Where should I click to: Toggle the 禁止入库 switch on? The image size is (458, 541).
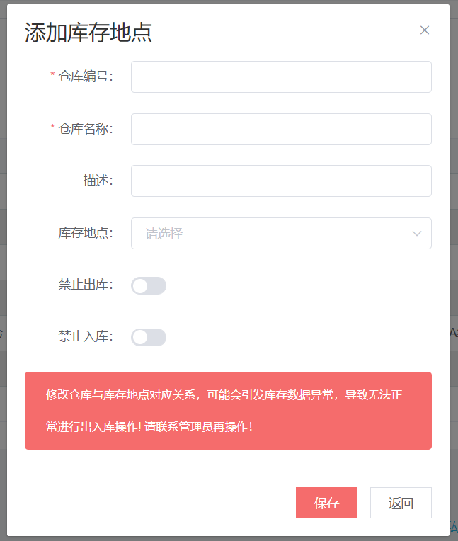click(149, 337)
